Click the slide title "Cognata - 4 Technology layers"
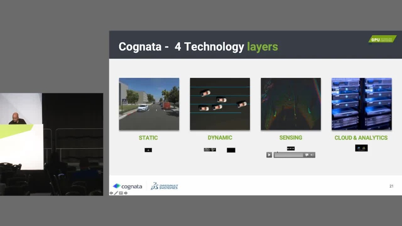 [198, 46]
